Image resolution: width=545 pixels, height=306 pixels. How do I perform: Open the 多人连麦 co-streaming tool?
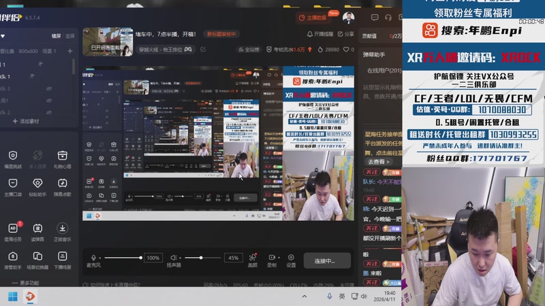click(37, 160)
